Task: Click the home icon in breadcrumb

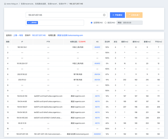Action: click(5, 4)
